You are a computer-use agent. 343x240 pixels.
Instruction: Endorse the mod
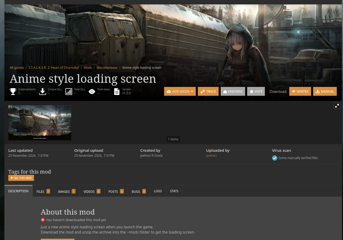(x=233, y=91)
